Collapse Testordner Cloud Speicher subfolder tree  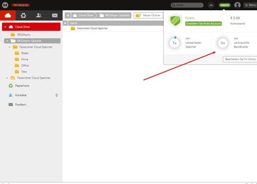coord(9,47)
